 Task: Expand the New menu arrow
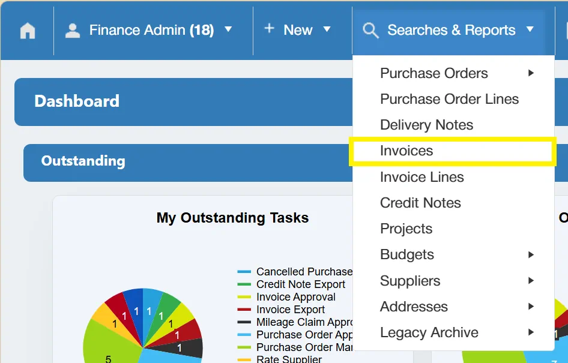(x=327, y=29)
